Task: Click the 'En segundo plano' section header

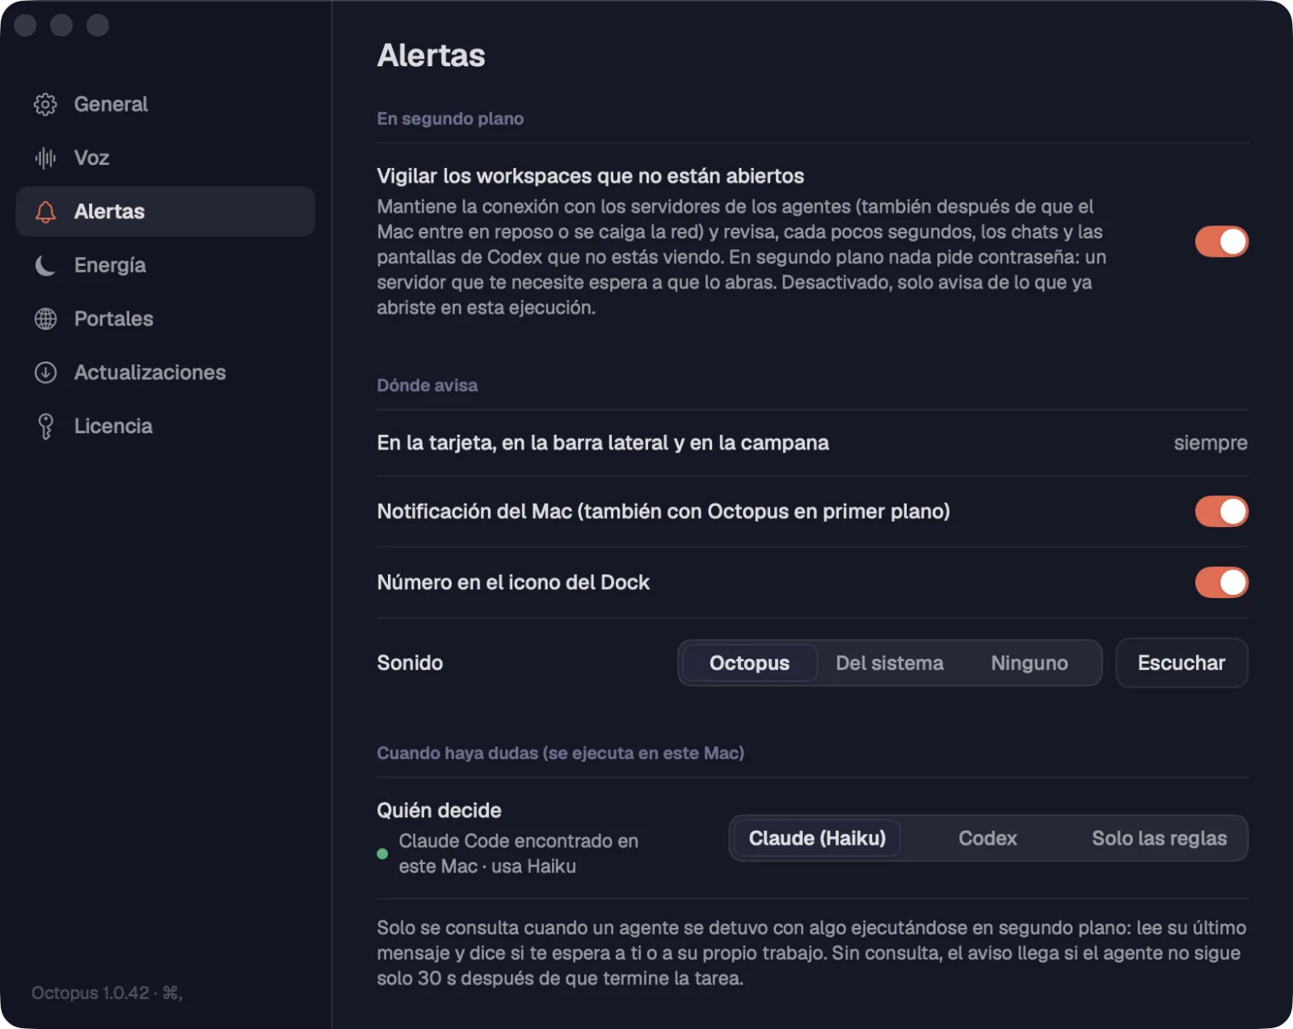Action: [x=450, y=119]
